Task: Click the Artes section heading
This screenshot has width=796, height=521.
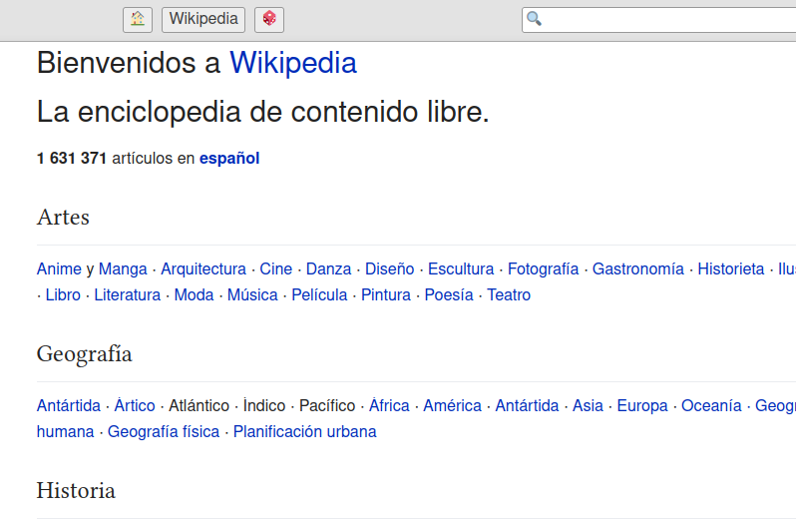Action: coord(63,217)
